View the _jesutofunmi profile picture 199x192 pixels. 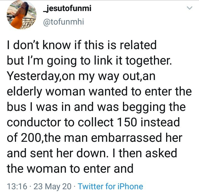[22, 15]
